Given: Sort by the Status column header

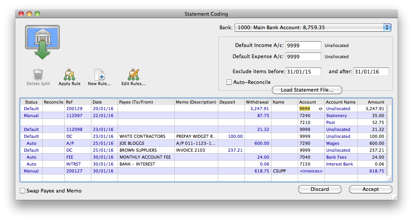Looking at the screenshot, I should [x=31, y=102].
